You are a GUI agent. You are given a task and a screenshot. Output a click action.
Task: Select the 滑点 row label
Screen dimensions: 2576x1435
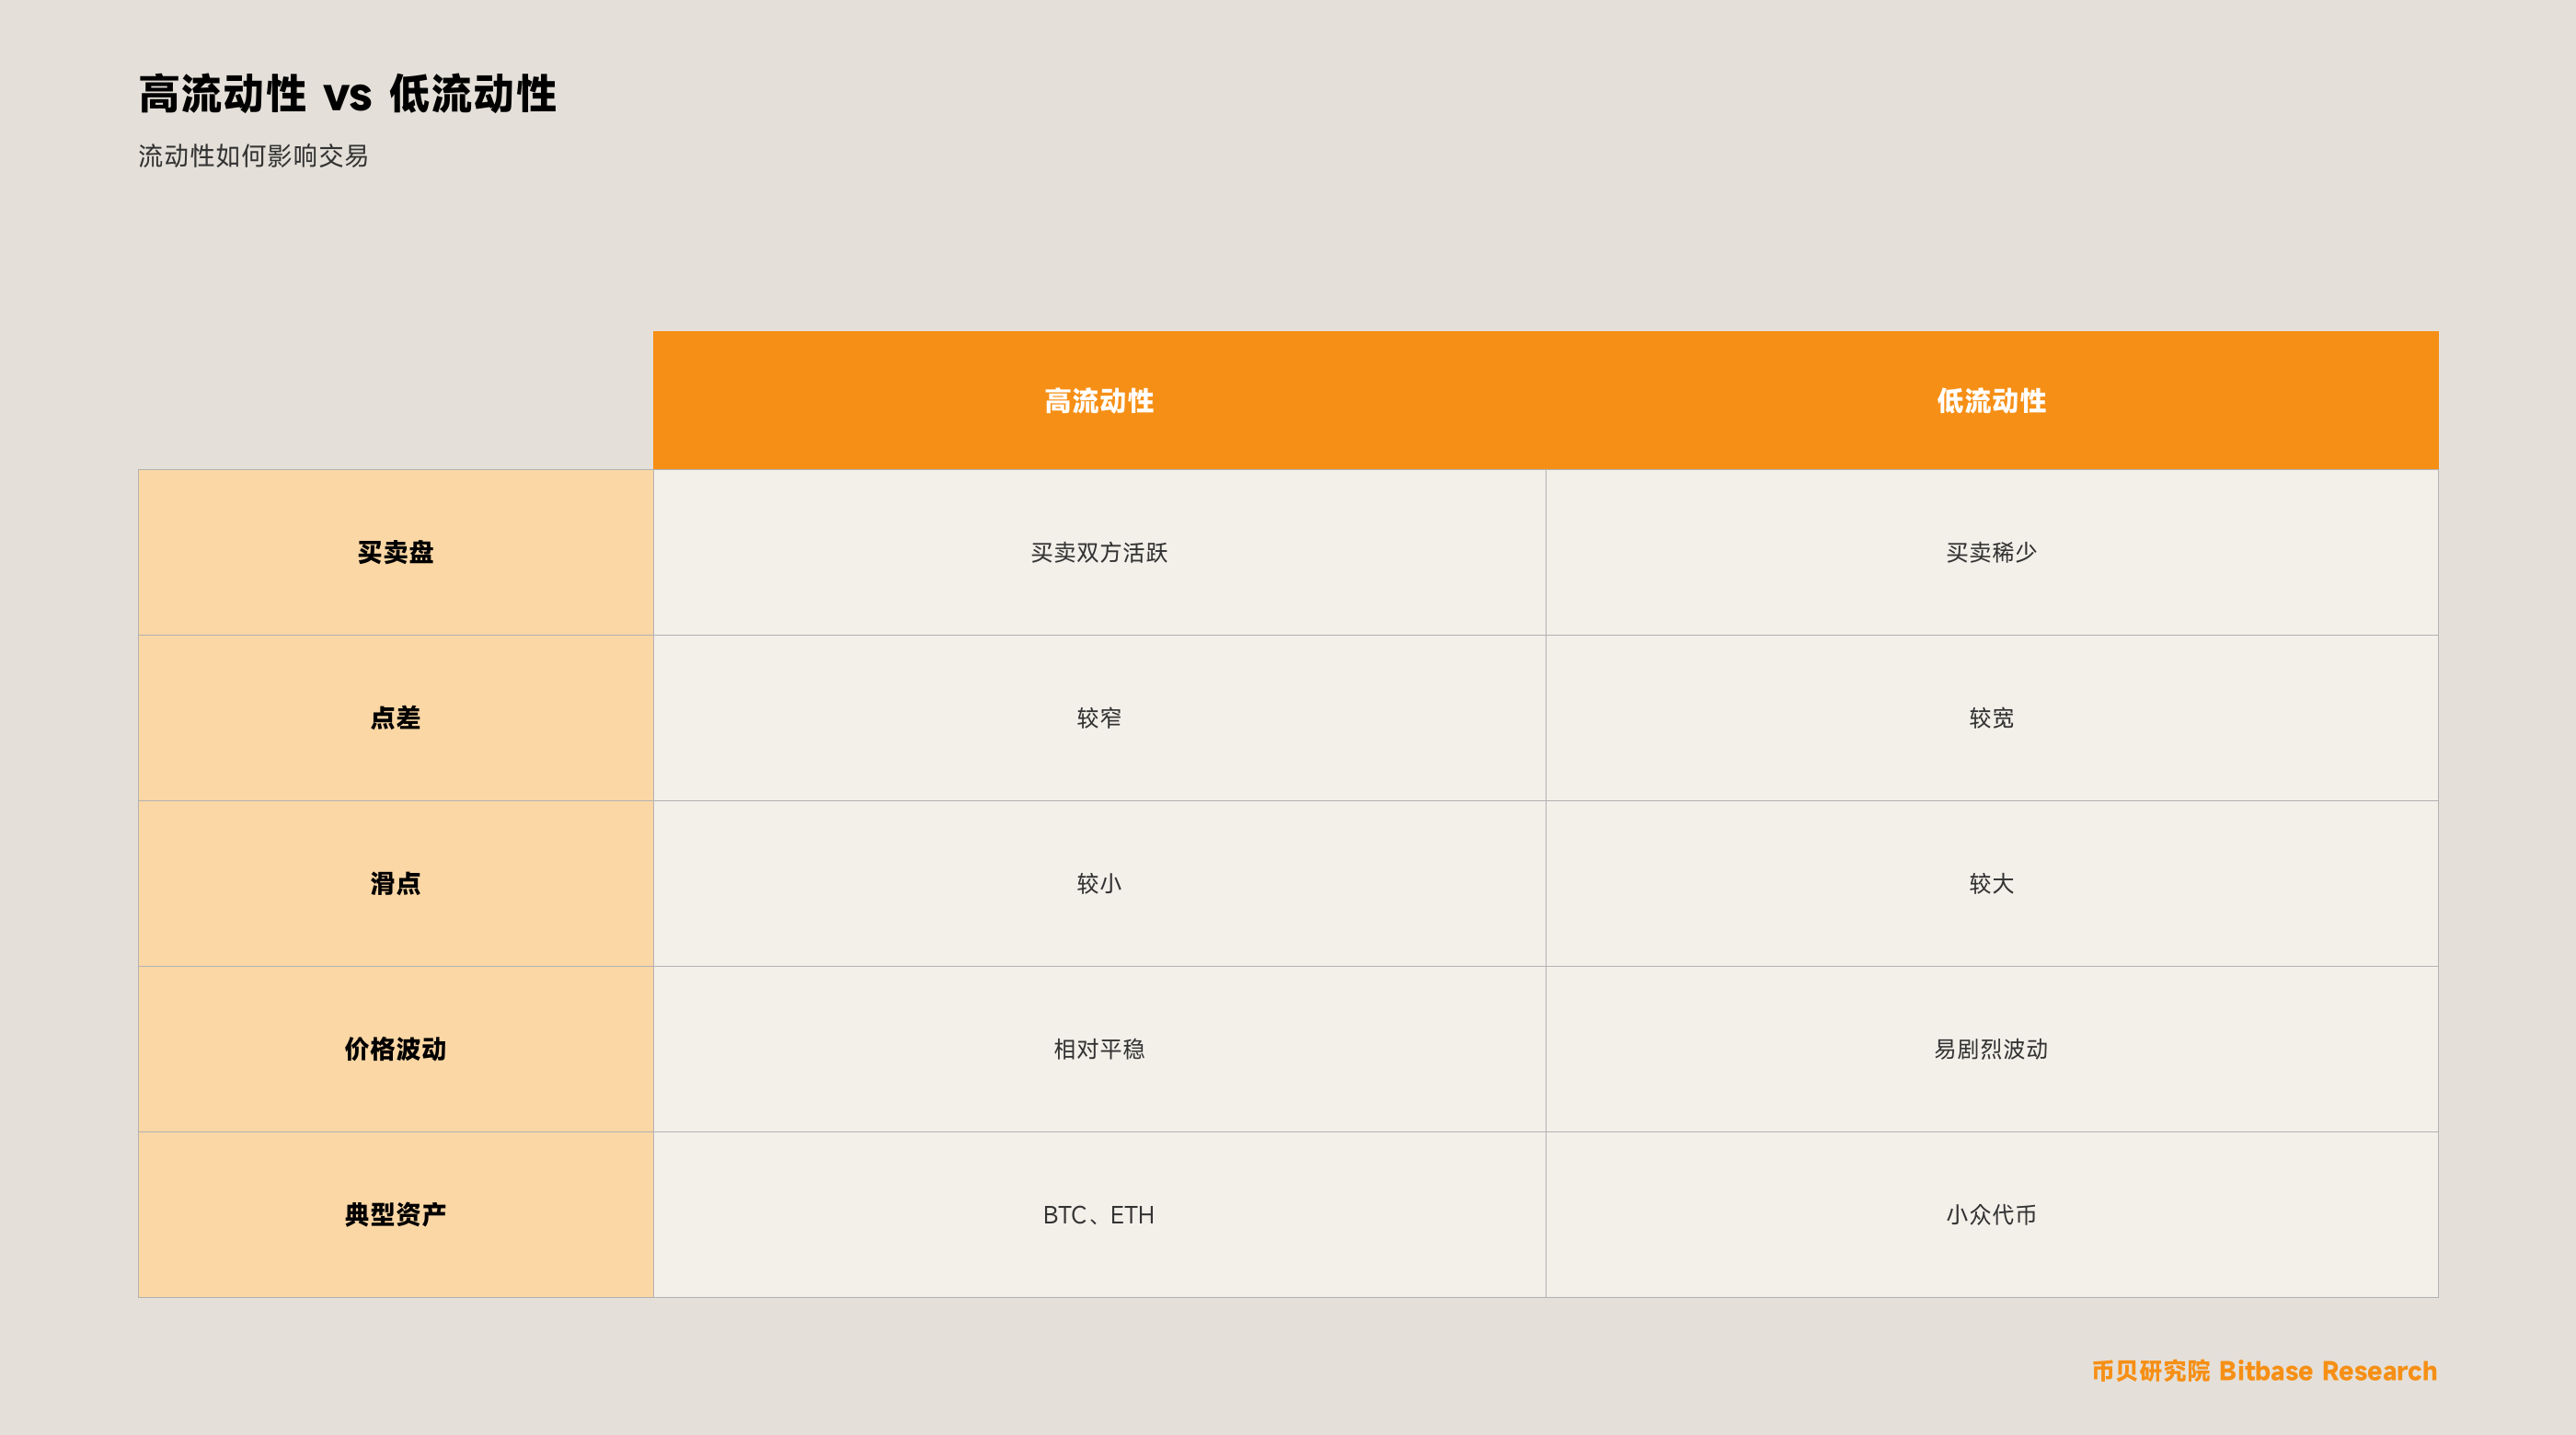click(x=396, y=883)
